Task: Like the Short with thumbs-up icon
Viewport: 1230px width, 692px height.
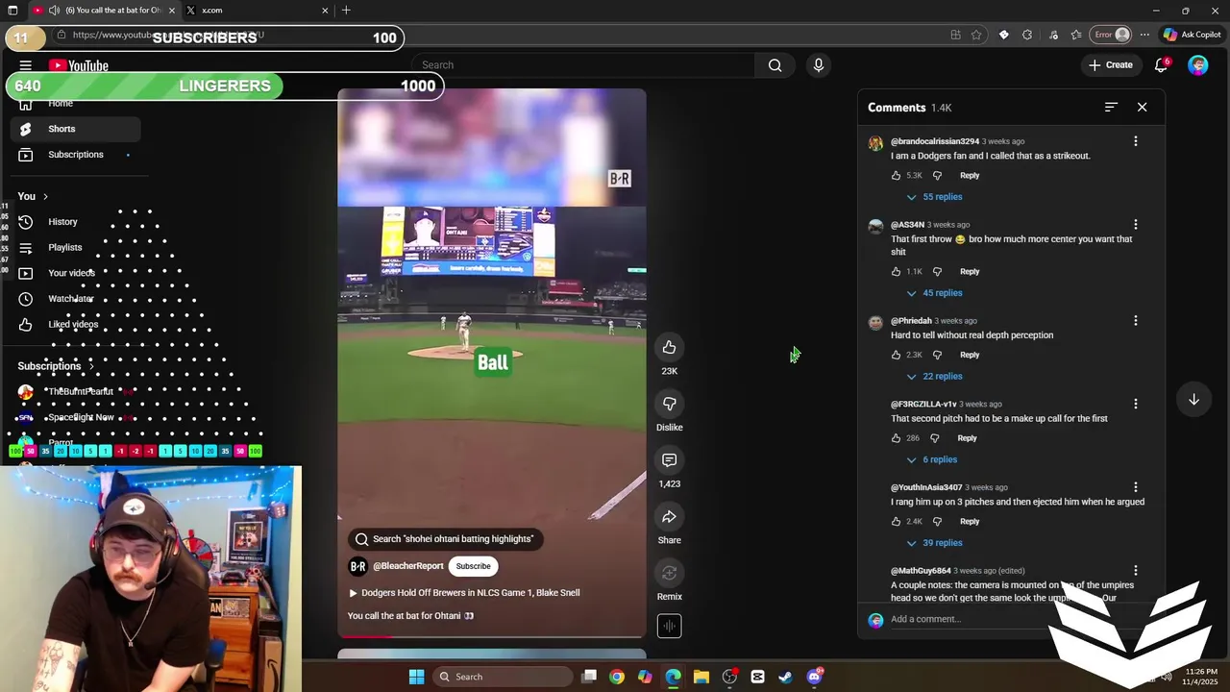Action: click(670, 347)
